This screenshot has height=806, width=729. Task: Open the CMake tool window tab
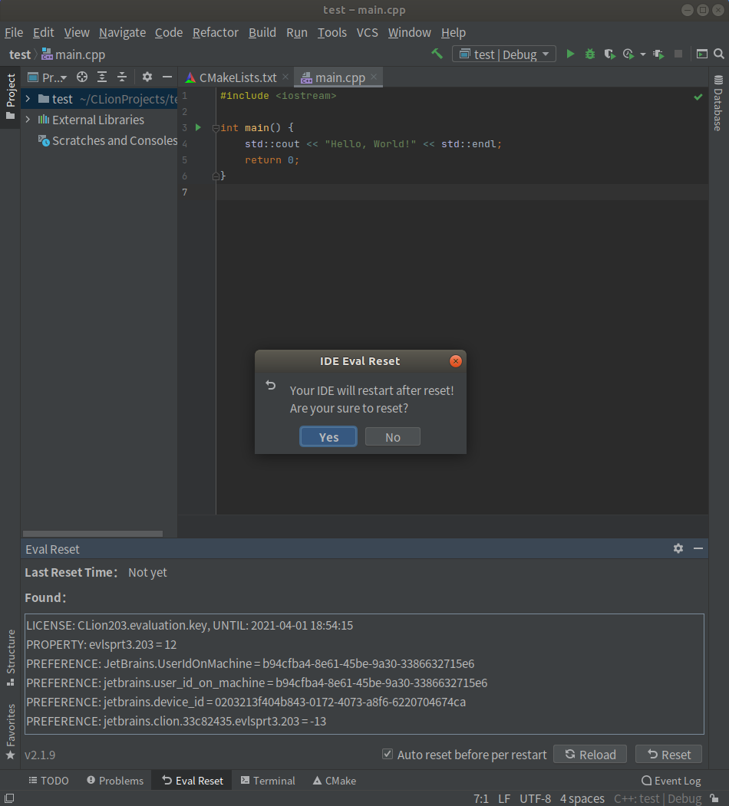[x=335, y=780]
